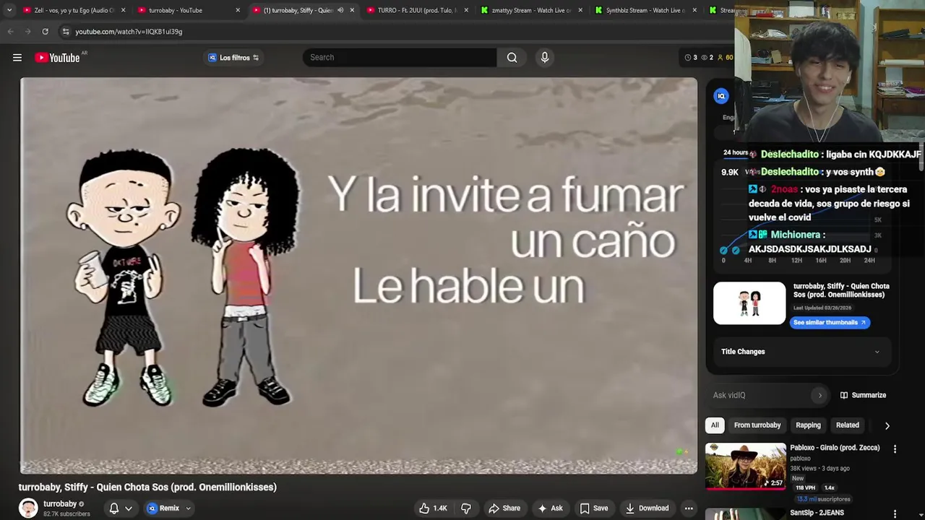Submit the Ask vidIQ arrow button

pyautogui.click(x=819, y=396)
